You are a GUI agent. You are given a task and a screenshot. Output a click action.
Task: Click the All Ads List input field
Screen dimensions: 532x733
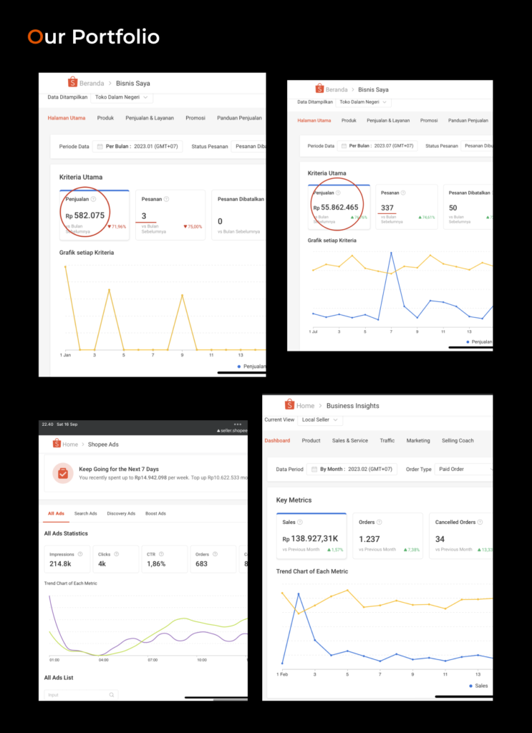[x=75, y=694]
